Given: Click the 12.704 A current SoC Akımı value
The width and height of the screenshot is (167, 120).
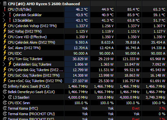Looking at the screenshot, I should [x=81, y=48].
